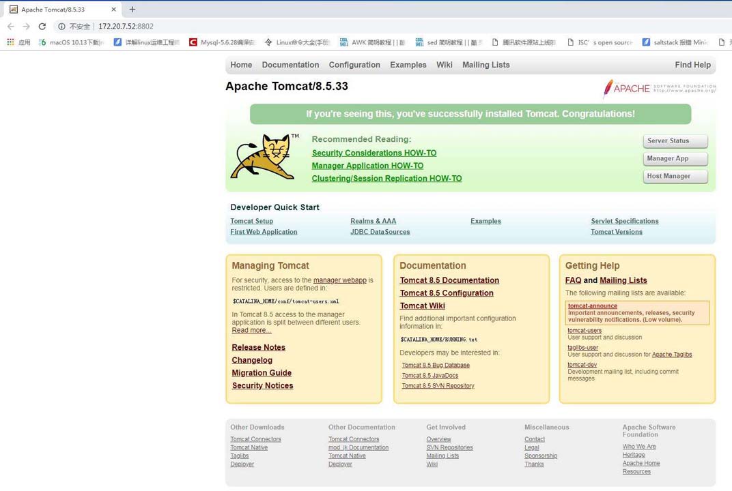Open the Tomcat Wiki link
Screen dimensions: 732x491
422,306
